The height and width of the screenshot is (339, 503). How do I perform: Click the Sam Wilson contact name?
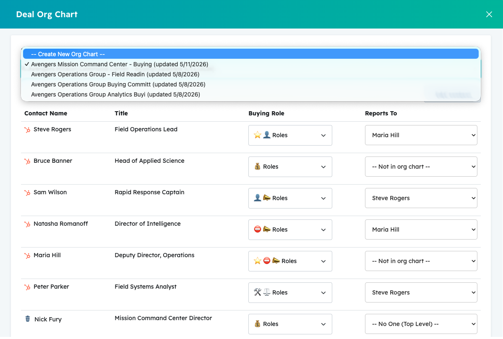click(x=50, y=192)
